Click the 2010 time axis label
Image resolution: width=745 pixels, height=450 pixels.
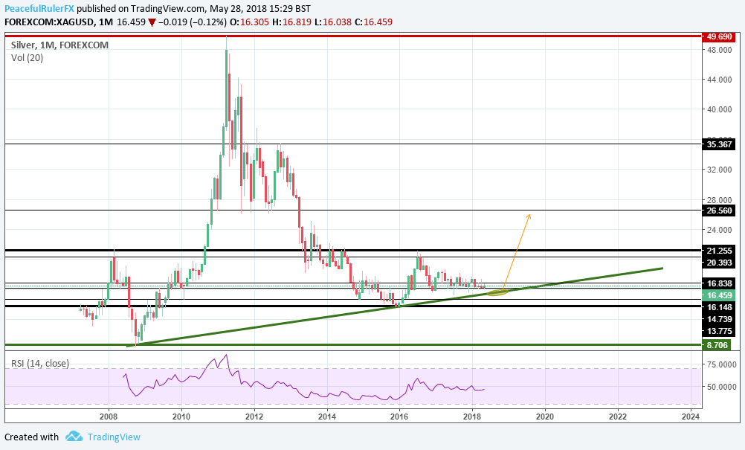coord(181,417)
